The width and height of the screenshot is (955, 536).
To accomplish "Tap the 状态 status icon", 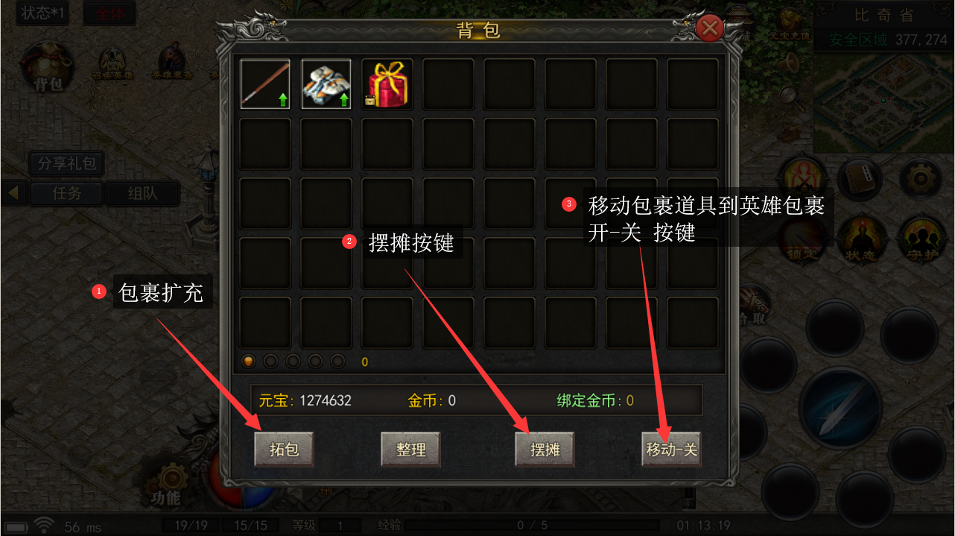I will tap(860, 240).
